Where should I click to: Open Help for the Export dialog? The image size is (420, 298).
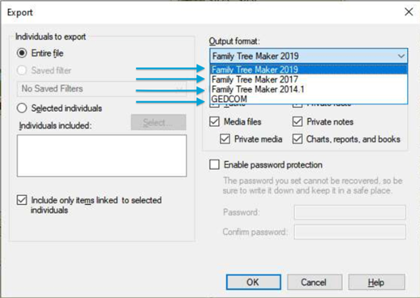click(x=376, y=283)
